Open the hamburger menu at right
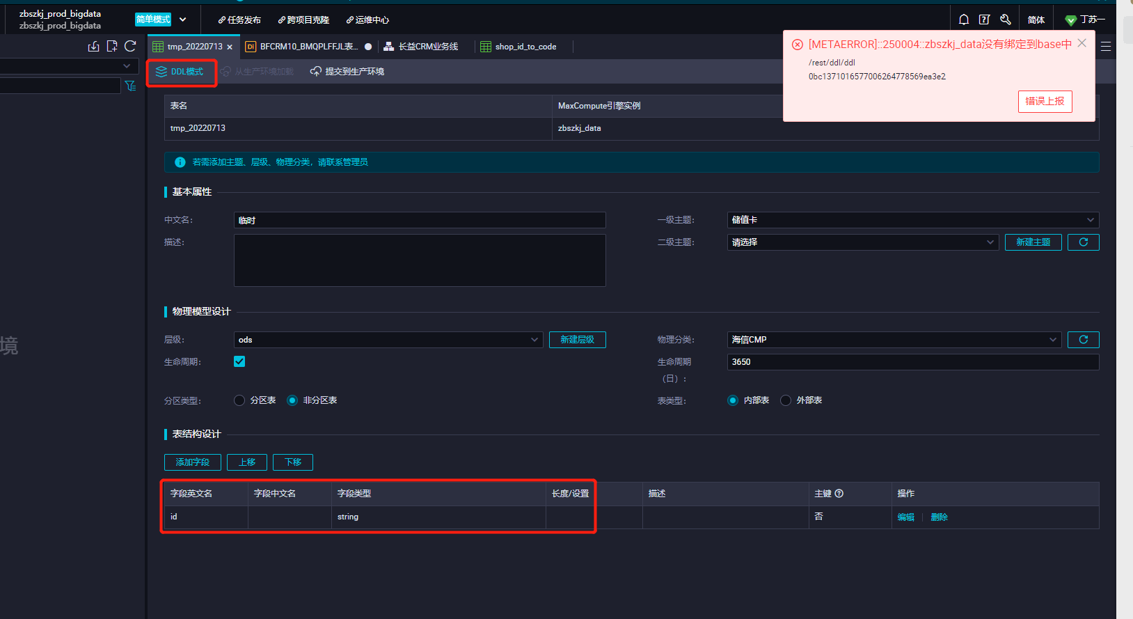This screenshot has height=619, width=1133. tap(1106, 47)
